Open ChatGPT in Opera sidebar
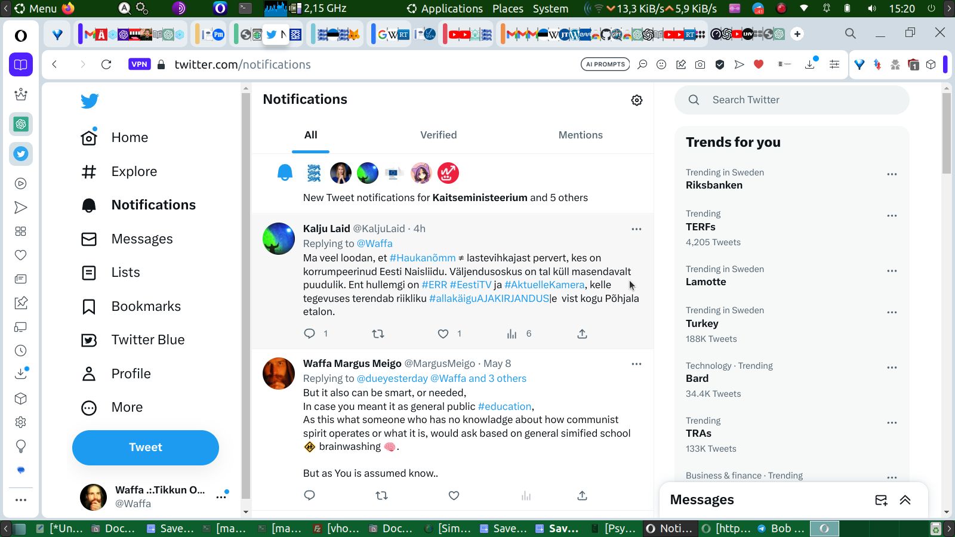The width and height of the screenshot is (955, 537). (x=21, y=124)
